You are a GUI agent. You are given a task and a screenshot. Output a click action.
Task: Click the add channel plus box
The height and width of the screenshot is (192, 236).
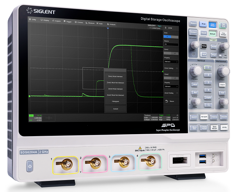coord(49,118)
